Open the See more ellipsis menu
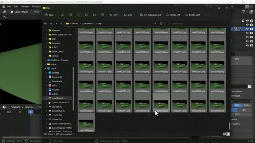The image size is (255, 143). (x=207, y=15)
